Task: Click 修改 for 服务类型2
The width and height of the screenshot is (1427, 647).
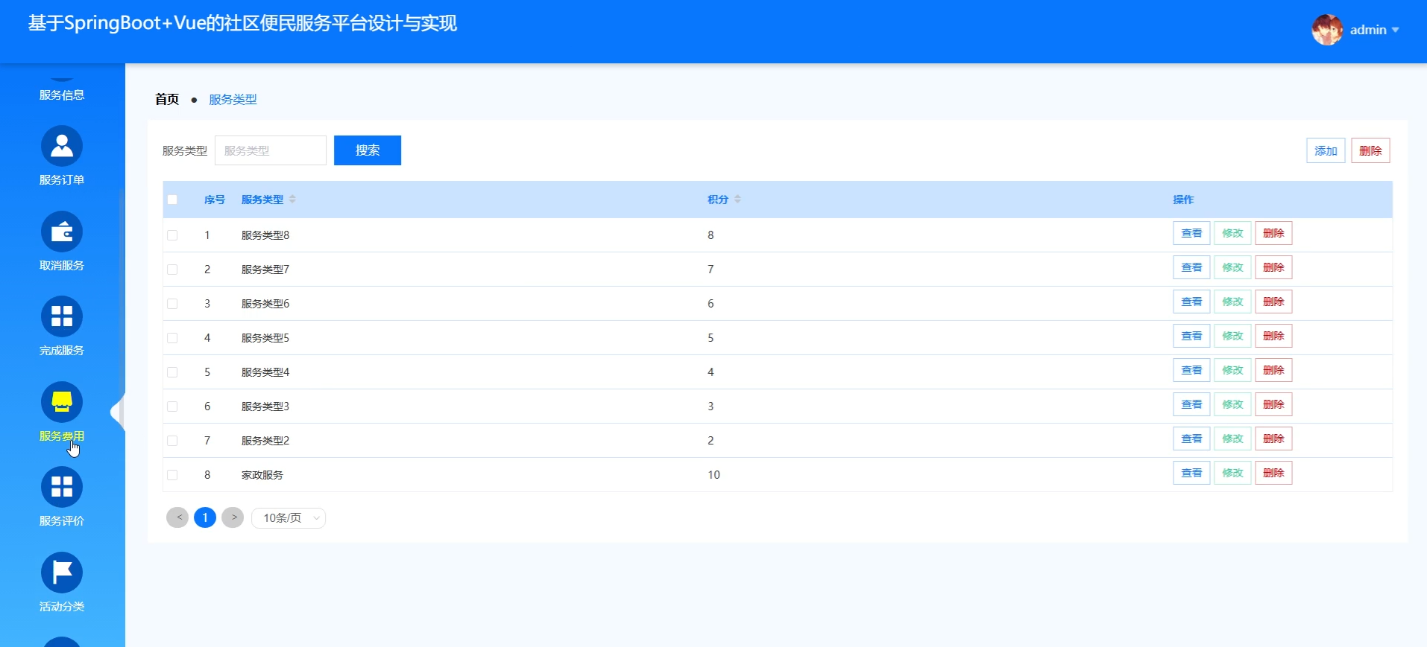Action: pyautogui.click(x=1232, y=439)
